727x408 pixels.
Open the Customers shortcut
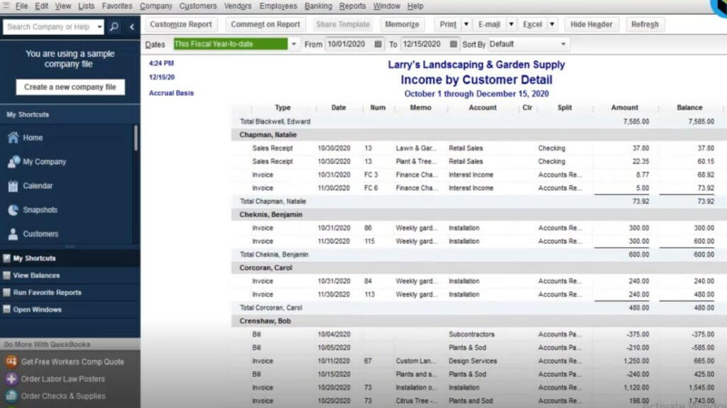[x=40, y=233]
